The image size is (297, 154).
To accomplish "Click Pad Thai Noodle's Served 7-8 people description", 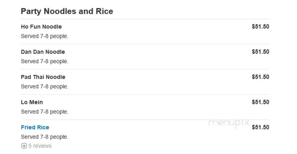I will [x=45, y=86].
